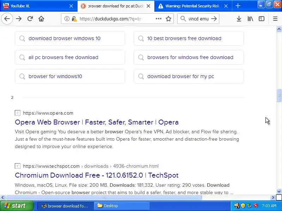Click the page number 2 marker

pyautogui.click(x=12, y=97)
